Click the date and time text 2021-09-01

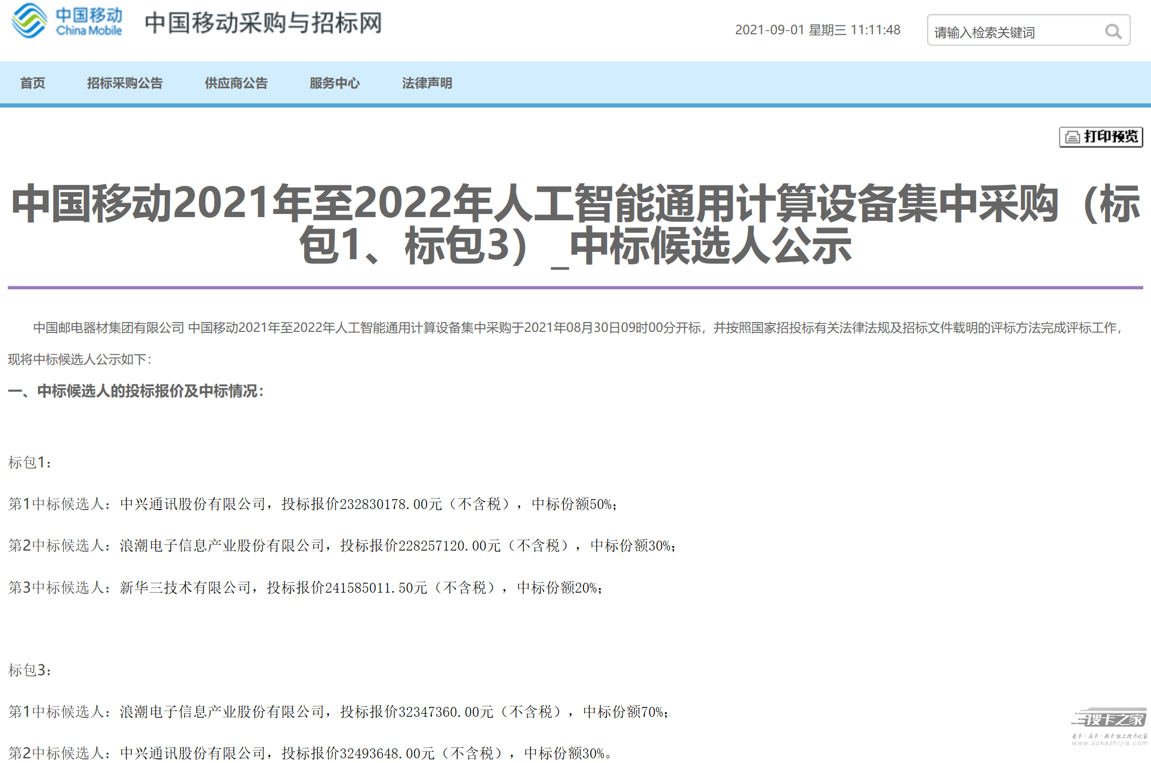coord(817,30)
